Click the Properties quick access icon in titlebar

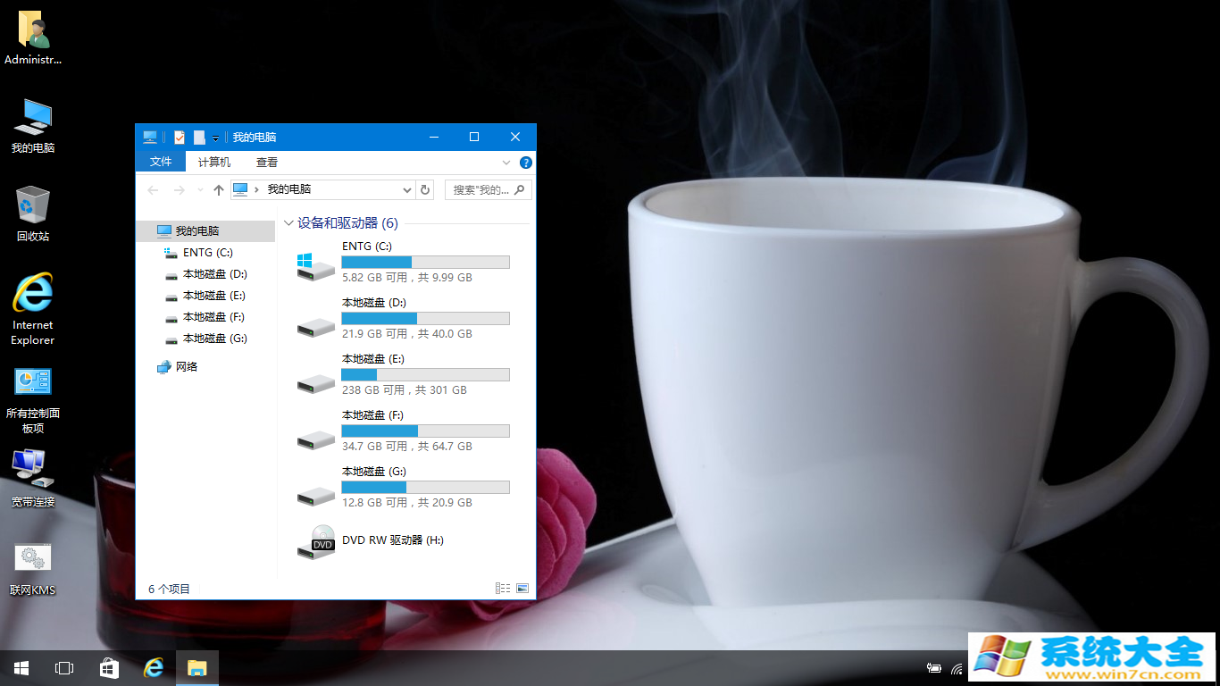click(179, 137)
